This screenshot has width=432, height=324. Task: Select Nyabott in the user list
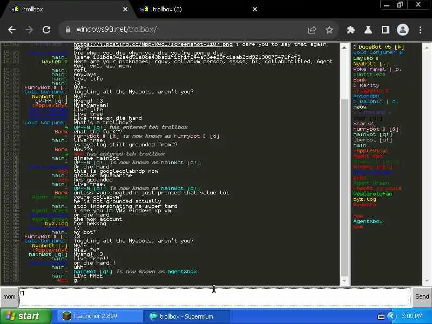(x=371, y=64)
